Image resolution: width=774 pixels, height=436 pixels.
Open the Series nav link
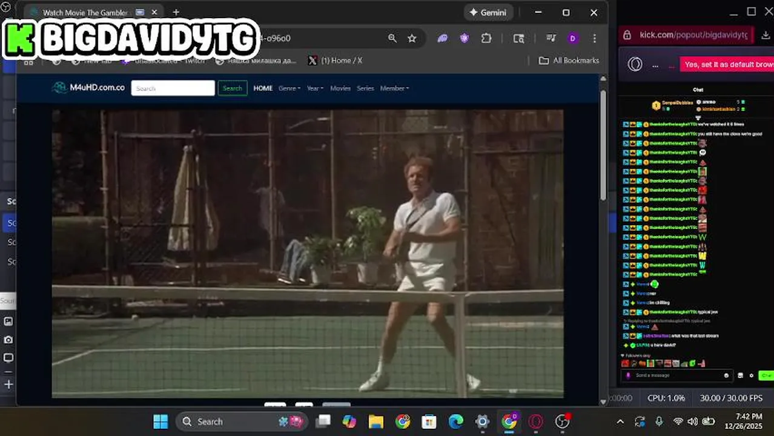point(365,88)
